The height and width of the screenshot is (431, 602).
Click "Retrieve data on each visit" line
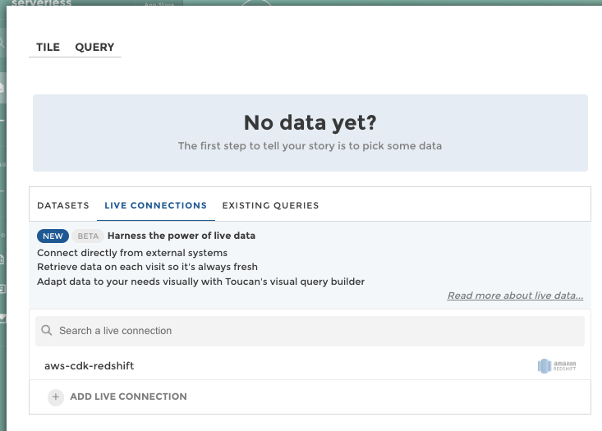click(147, 267)
